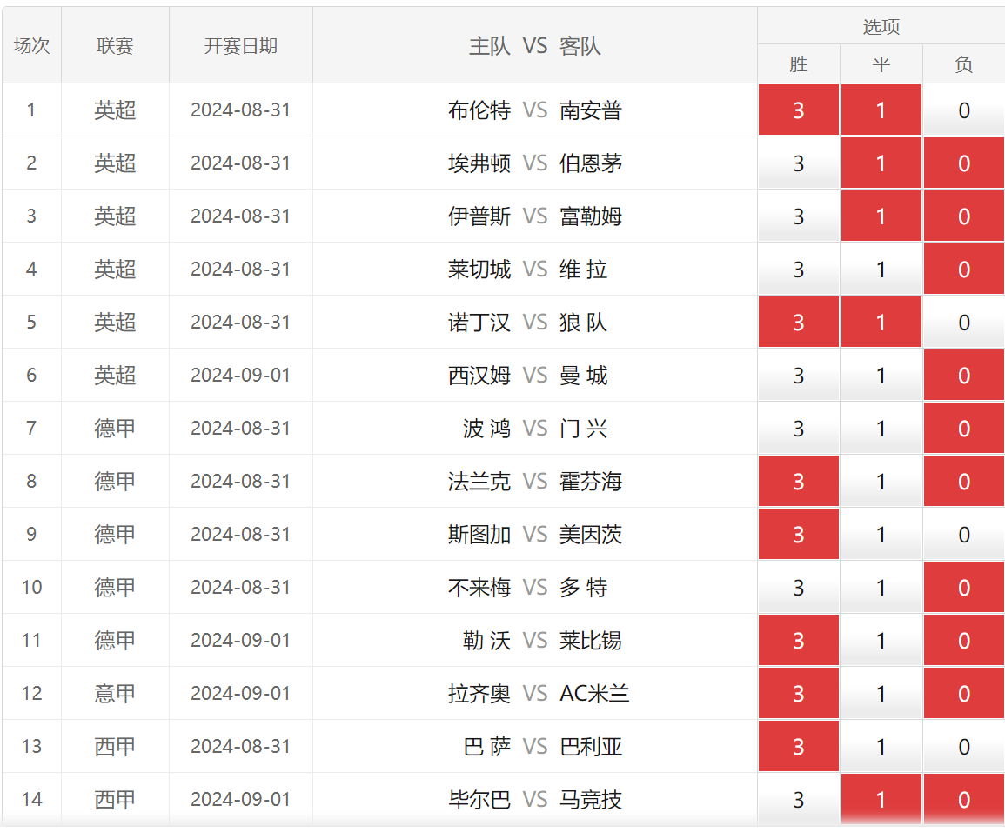The image size is (1005, 832).
Task: Select draw option 1 for 莱切城 vs 维拉
Action: [881, 269]
